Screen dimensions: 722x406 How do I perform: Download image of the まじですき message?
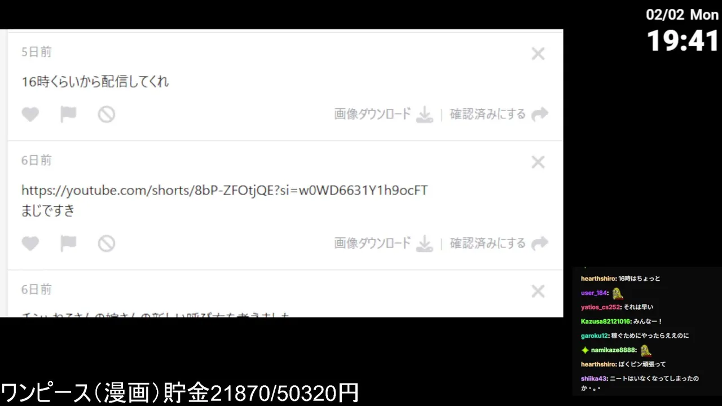[373, 243]
